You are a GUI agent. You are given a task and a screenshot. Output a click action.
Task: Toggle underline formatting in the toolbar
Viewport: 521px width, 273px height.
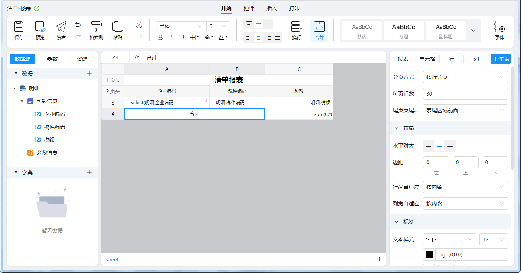click(x=182, y=37)
